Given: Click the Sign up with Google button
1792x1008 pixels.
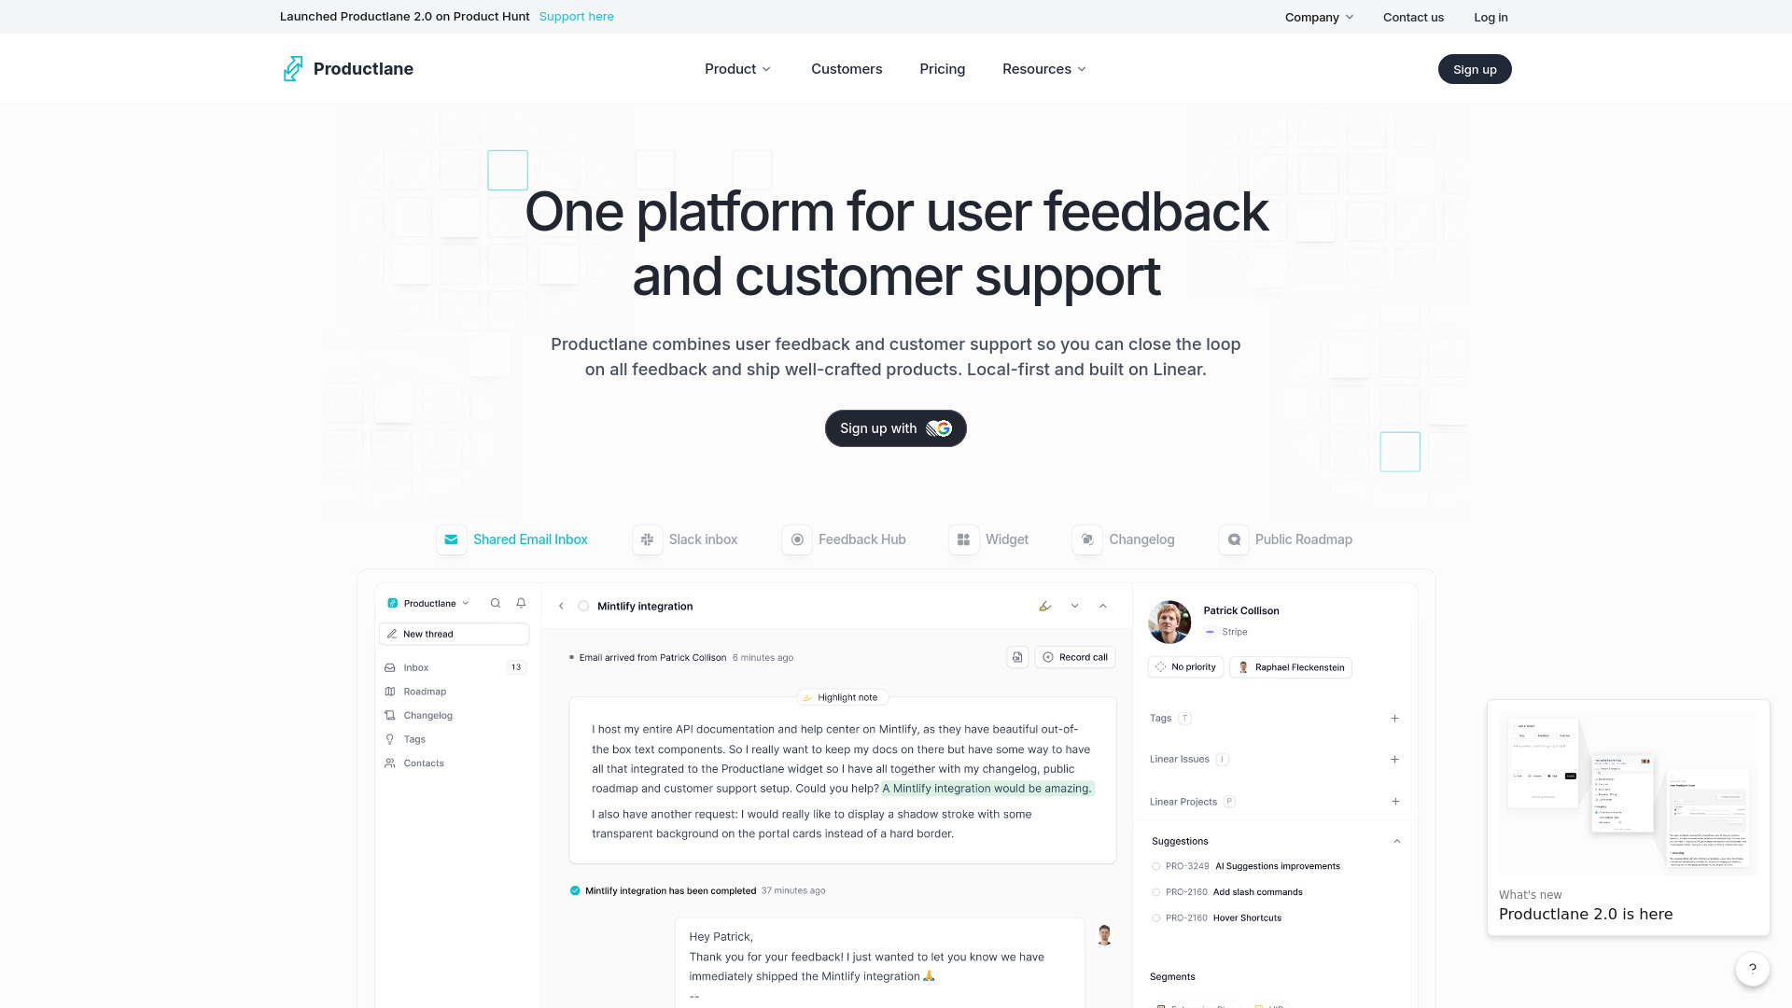Looking at the screenshot, I should click(895, 428).
